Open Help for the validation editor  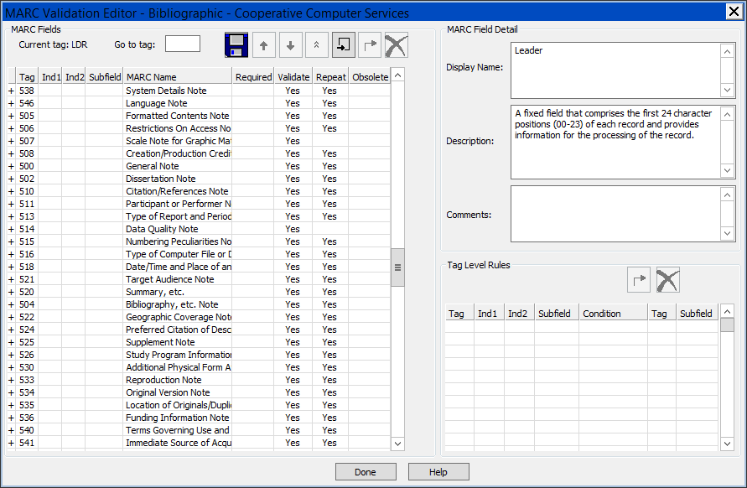(438, 472)
